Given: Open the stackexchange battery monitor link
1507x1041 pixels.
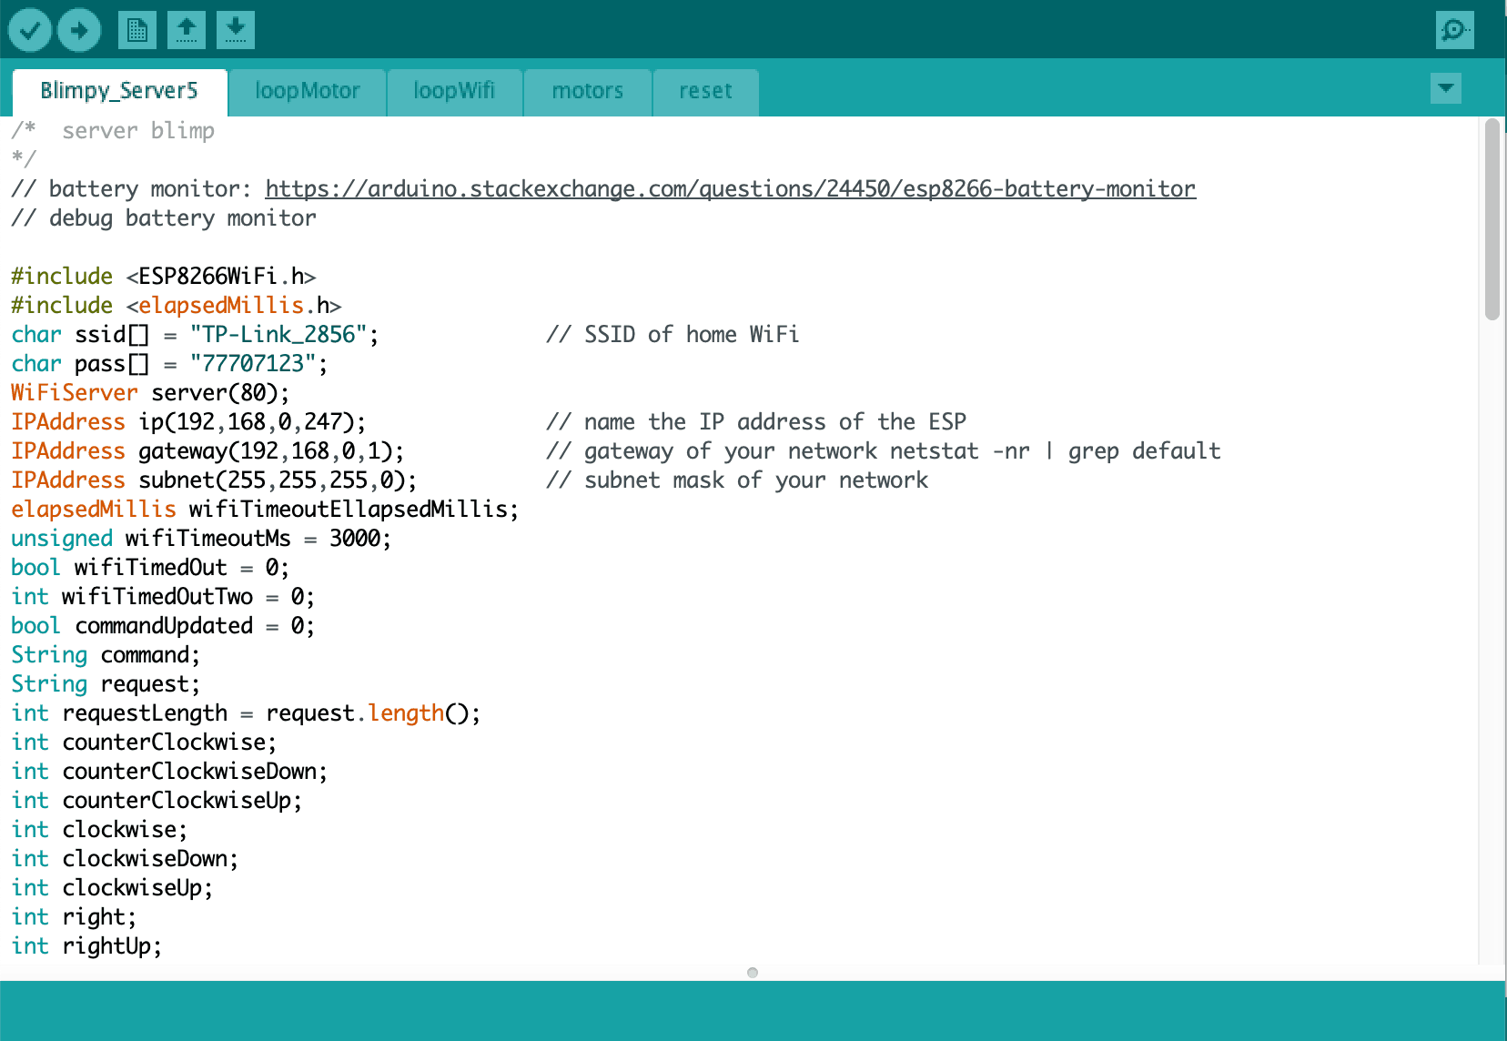Looking at the screenshot, I should pos(730,189).
